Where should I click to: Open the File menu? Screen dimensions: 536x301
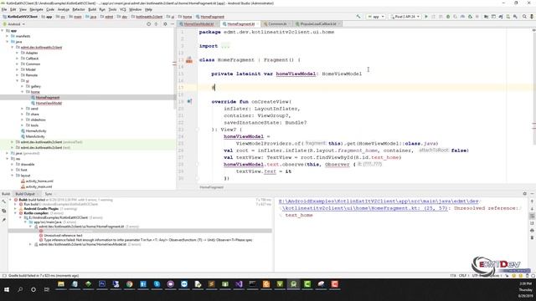(x=4, y=9)
